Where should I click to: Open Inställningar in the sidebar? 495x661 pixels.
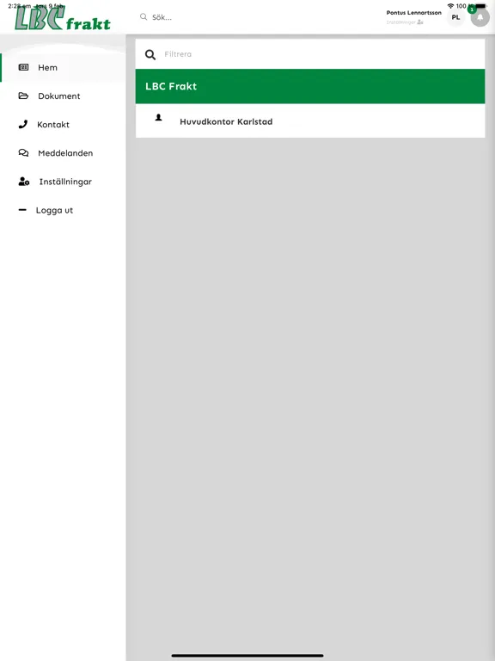[x=63, y=182]
